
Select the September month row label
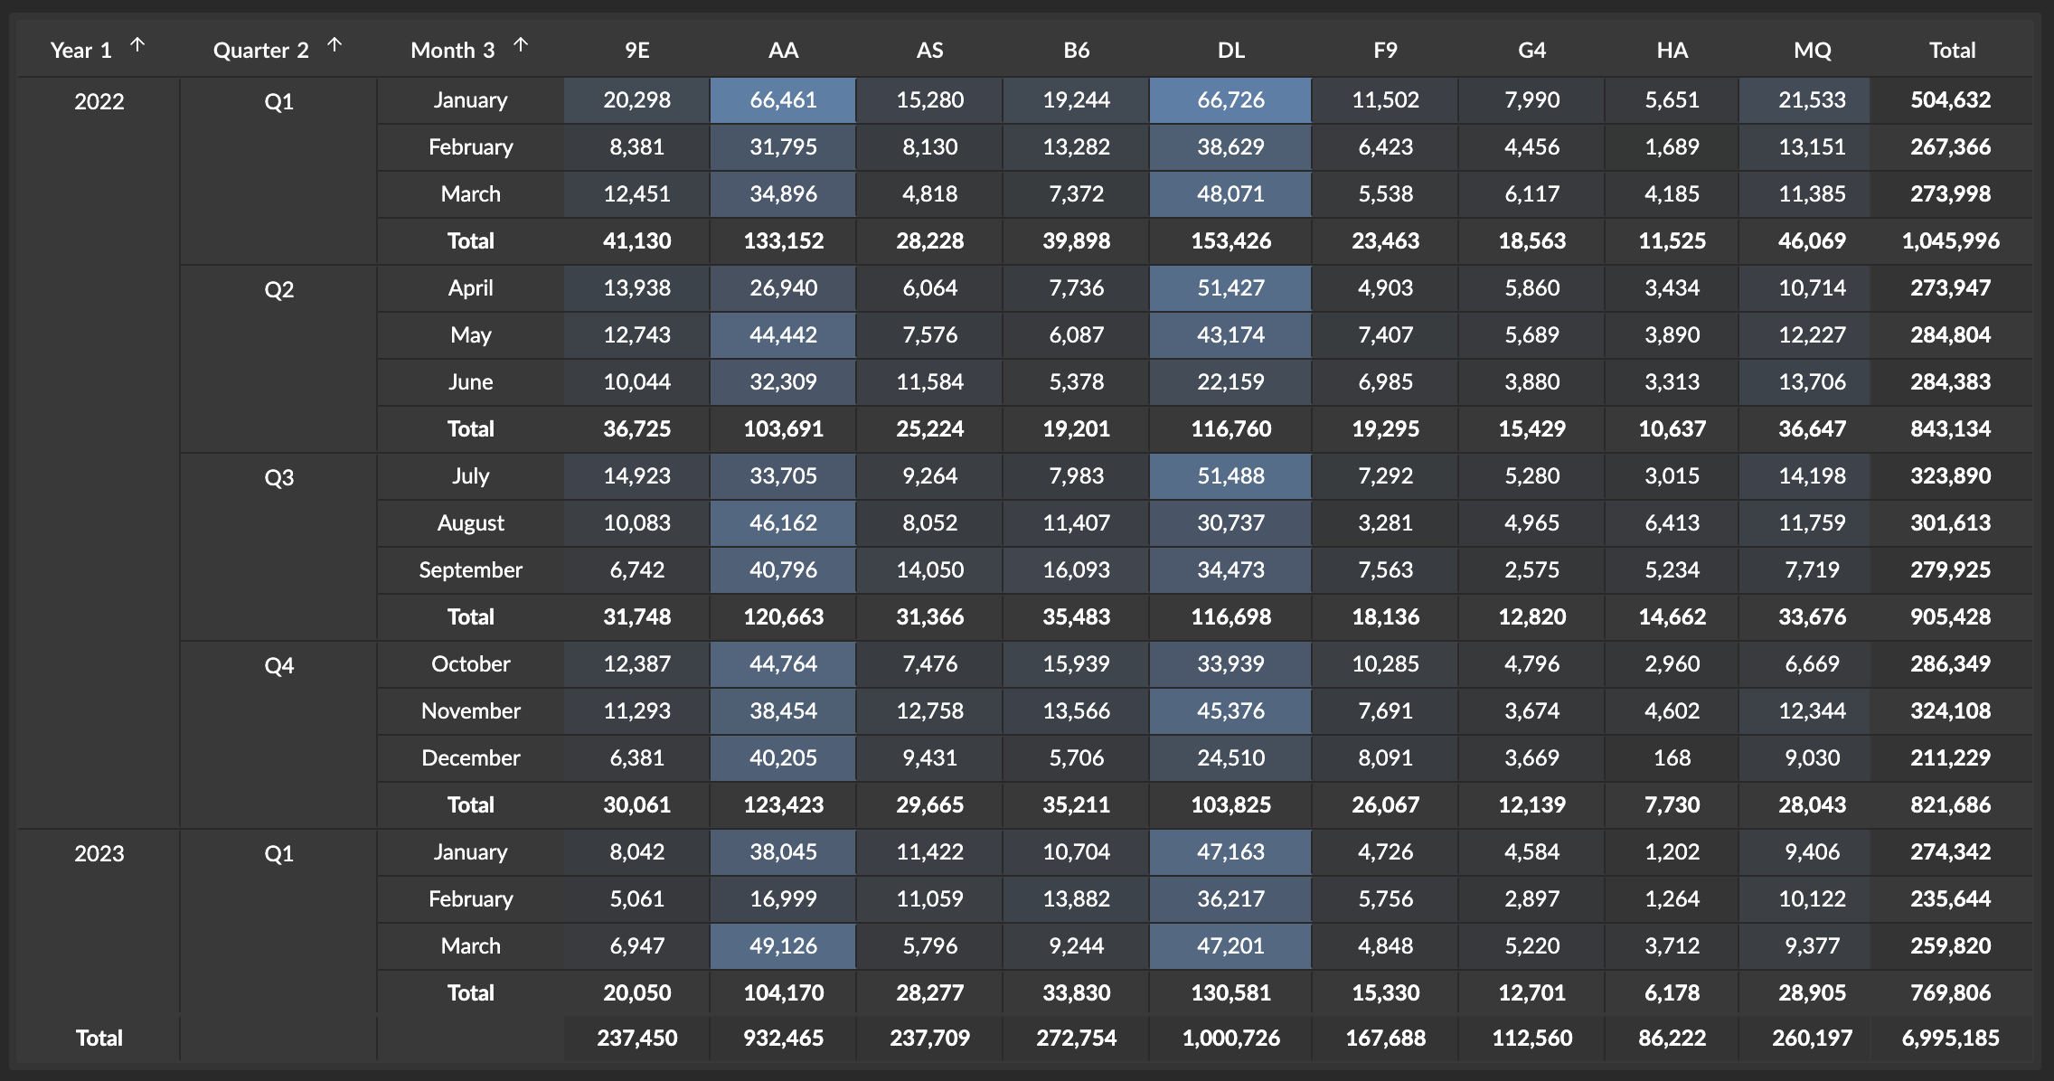tap(470, 570)
